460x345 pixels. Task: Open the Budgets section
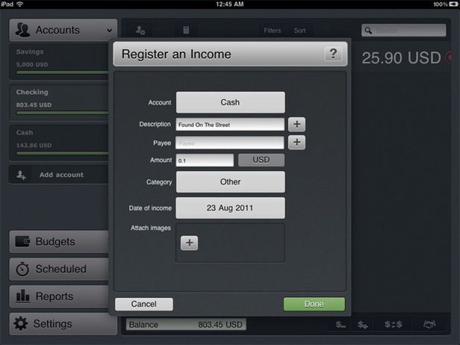pos(60,241)
